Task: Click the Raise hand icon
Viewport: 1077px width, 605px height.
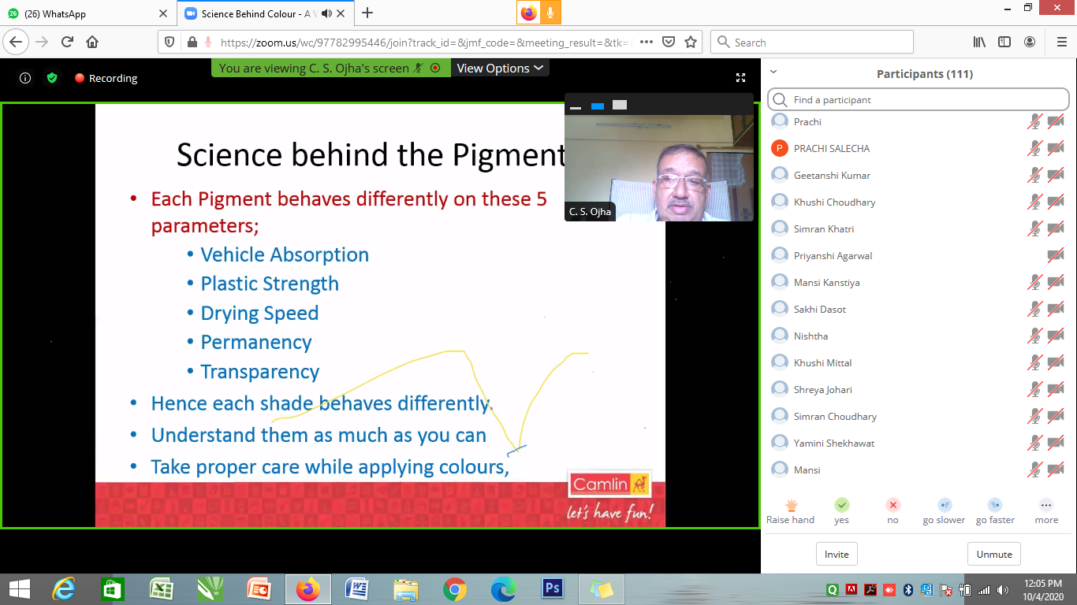Action: (x=791, y=505)
